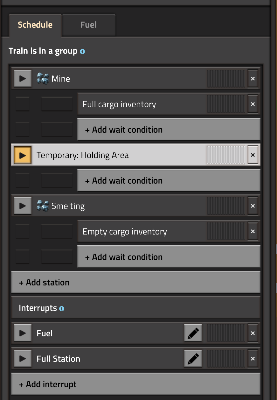Edit the Full Station interrupt pencil icon

click(x=193, y=359)
